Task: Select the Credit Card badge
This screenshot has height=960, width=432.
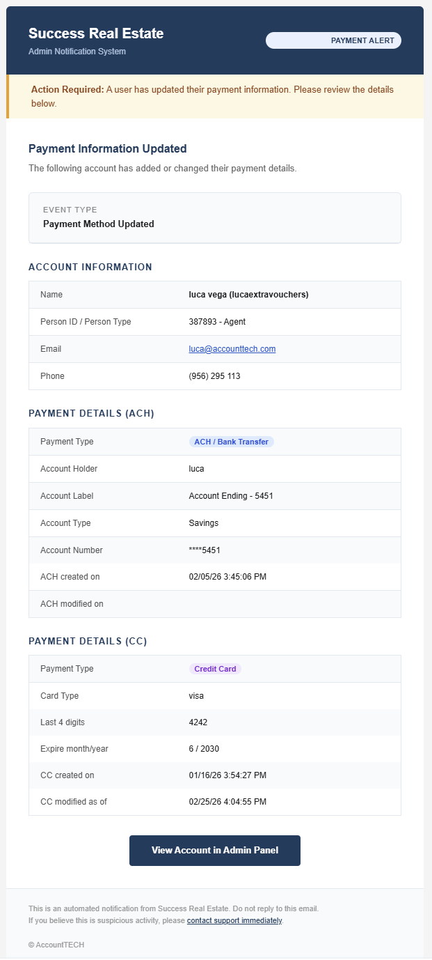Action: [x=215, y=669]
